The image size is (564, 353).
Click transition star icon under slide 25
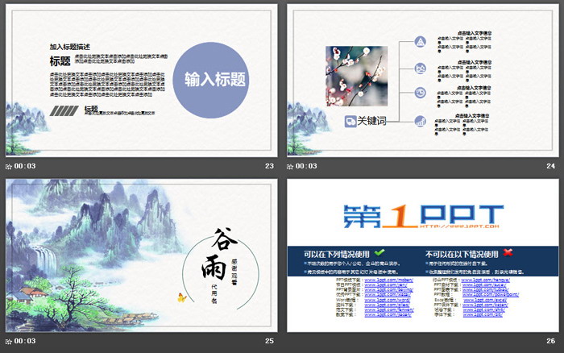pos(9,341)
